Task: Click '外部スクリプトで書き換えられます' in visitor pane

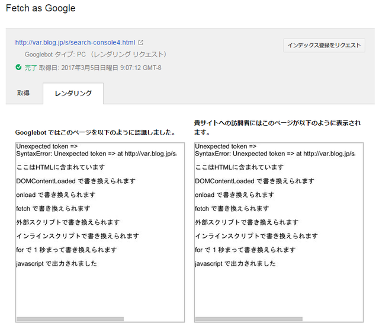Action: (x=247, y=222)
